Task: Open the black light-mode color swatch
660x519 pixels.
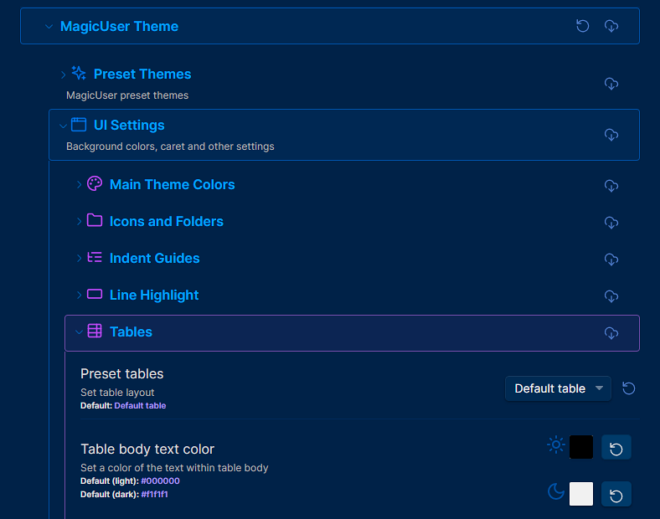Action: click(581, 447)
